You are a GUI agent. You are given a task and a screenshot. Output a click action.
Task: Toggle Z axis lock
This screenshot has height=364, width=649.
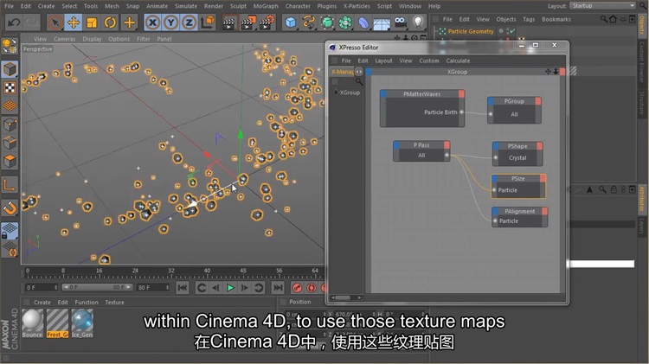pos(190,22)
